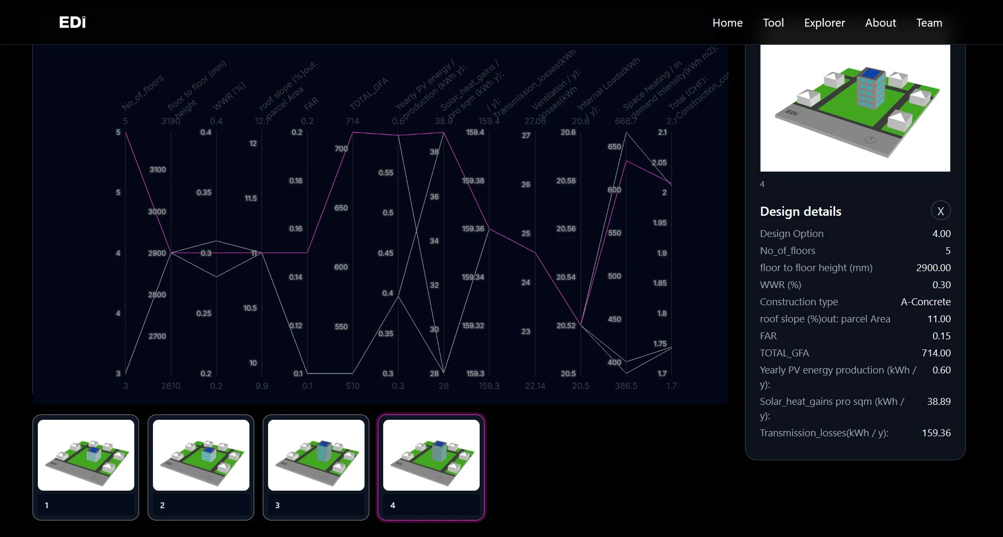Viewport: 1003px width, 537px height.
Task: Select design option 1 thumbnail
Action: (x=86, y=455)
